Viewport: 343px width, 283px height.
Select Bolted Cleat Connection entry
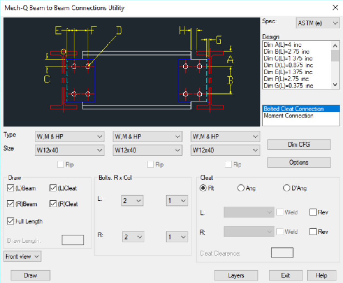pos(293,109)
